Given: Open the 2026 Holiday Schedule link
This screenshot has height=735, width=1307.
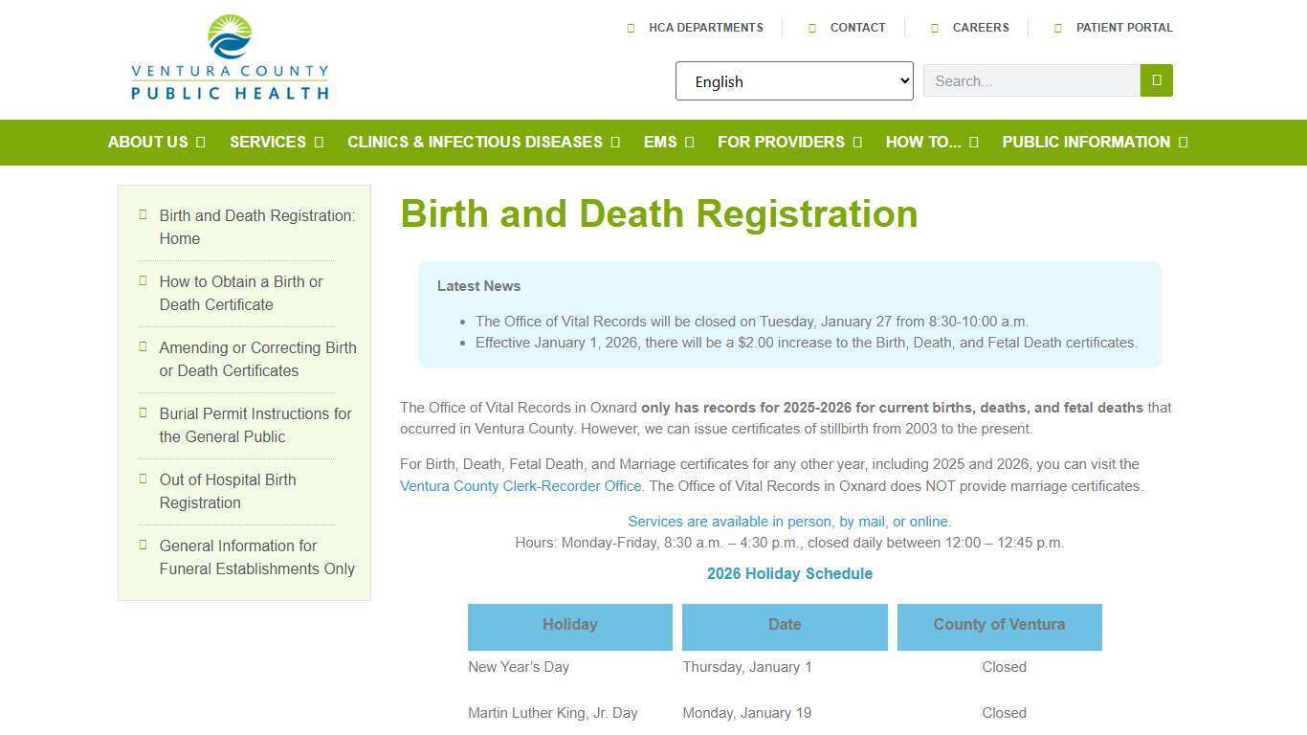Looking at the screenshot, I should (789, 573).
